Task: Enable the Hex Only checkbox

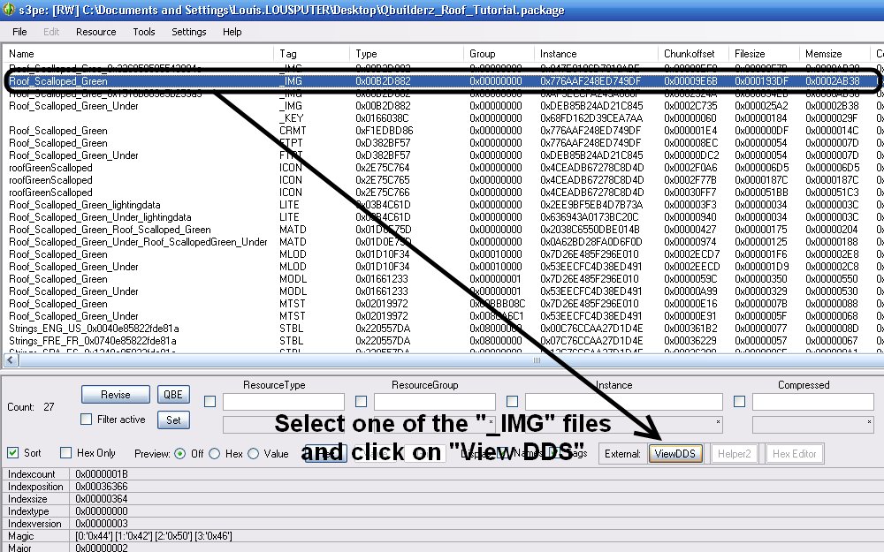Action: point(66,453)
